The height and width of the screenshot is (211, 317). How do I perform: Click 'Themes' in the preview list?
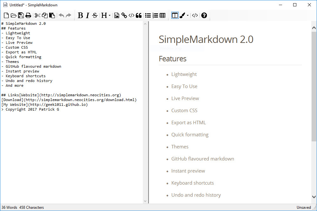[x=180, y=147]
